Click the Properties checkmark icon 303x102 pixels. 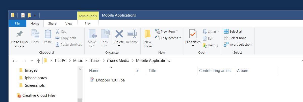[x=193, y=34]
